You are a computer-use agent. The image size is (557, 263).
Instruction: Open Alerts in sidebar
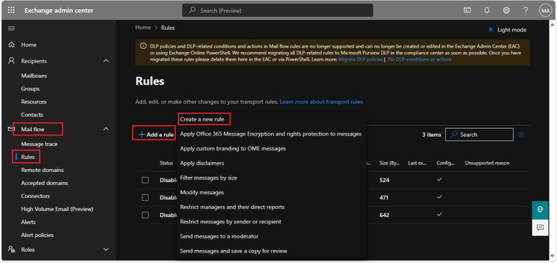click(x=28, y=222)
